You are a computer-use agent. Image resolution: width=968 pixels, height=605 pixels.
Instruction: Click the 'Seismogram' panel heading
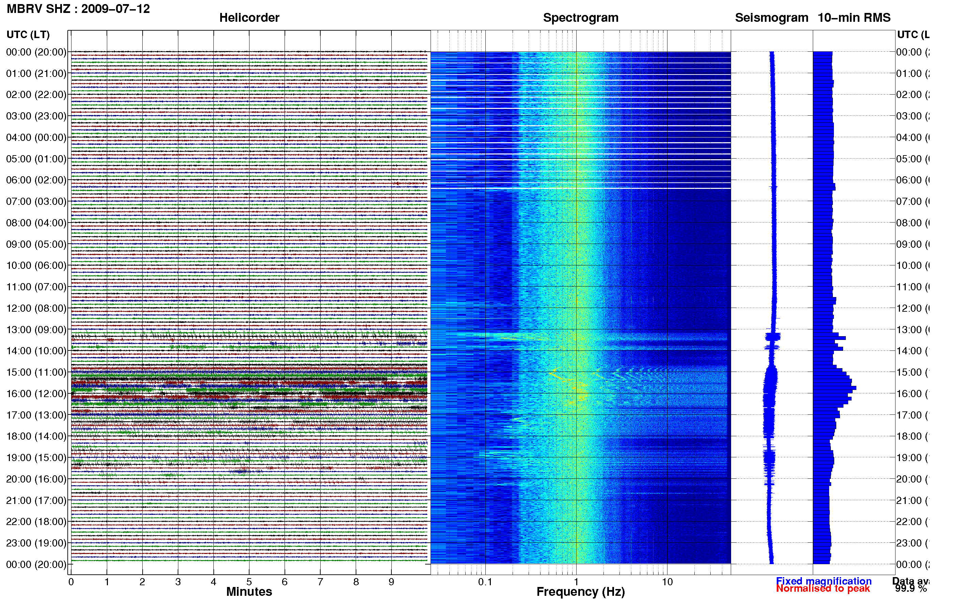pyautogui.click(x=772, y=18)
